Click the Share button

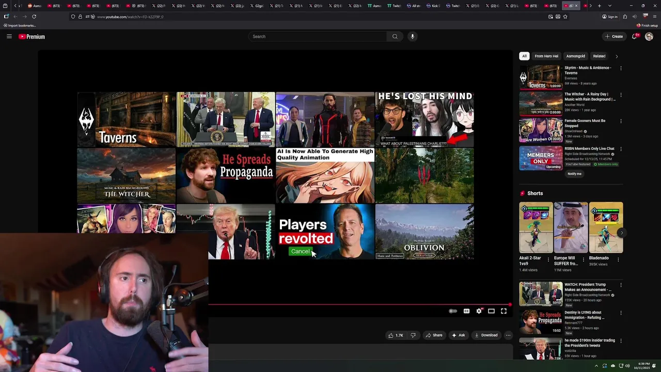point(434,335)
